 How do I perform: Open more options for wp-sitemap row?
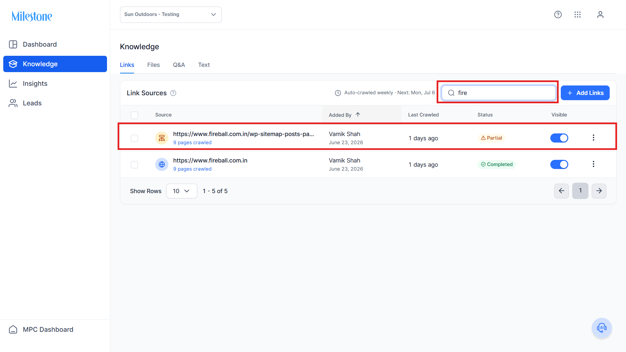[x=593, y=138]
